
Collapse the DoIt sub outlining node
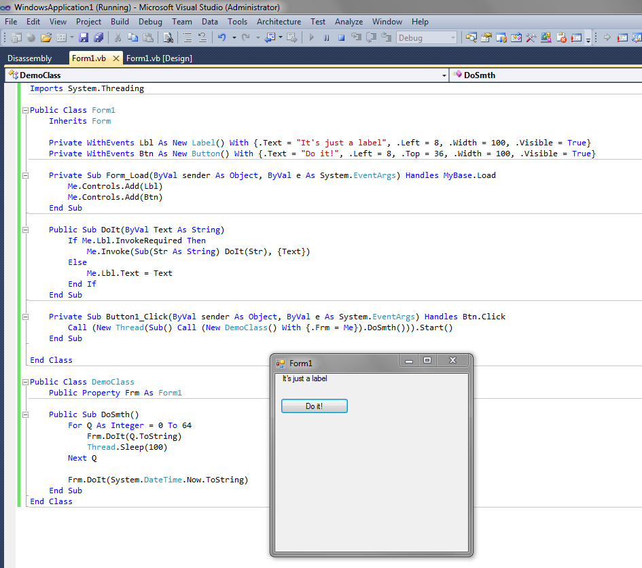coord(25,230)
